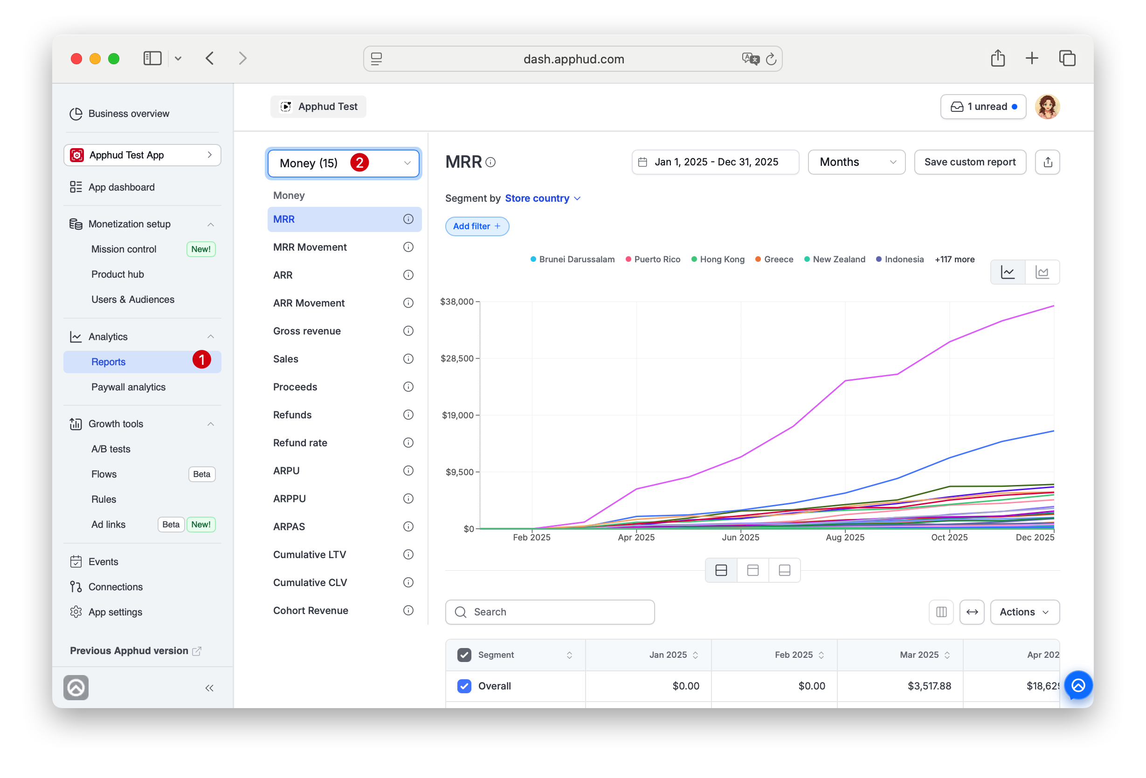Show info icon for Cohort Revenue
Screen dimensions: 1146x778
(408, 610)
